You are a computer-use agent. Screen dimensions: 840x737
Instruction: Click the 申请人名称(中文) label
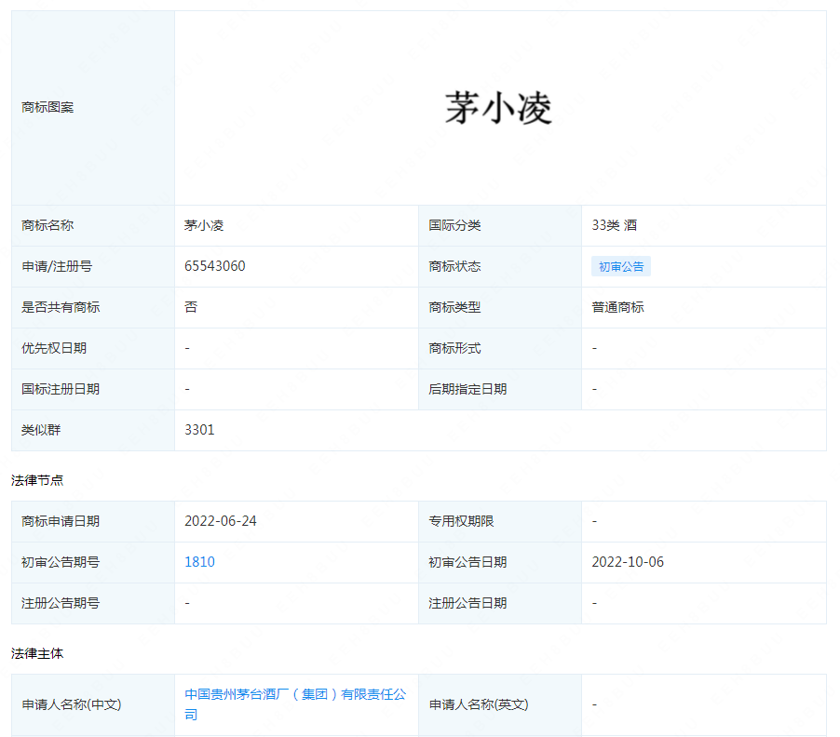coord(72,704)
